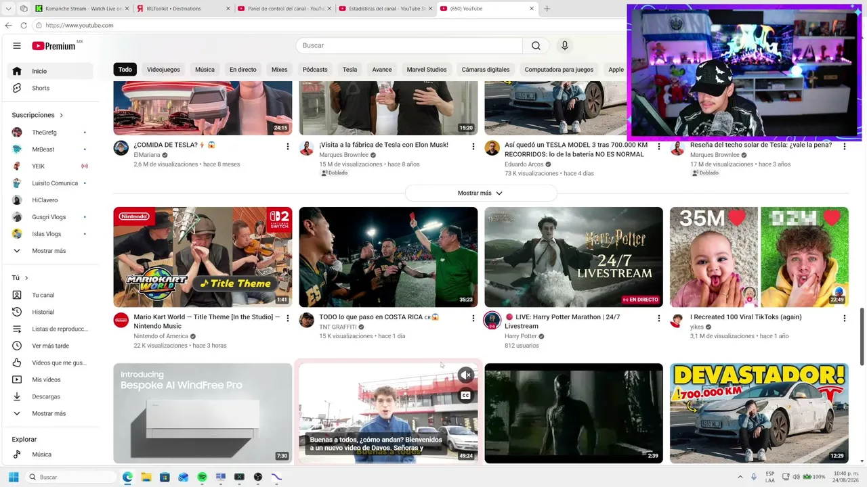Open Spotify from the taskbar
The height and width of the screenshot is (487, 867).
[202, 477]
